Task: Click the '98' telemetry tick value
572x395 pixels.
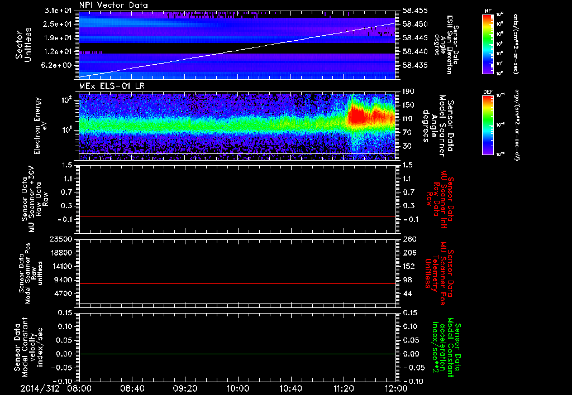Action: 407,280
